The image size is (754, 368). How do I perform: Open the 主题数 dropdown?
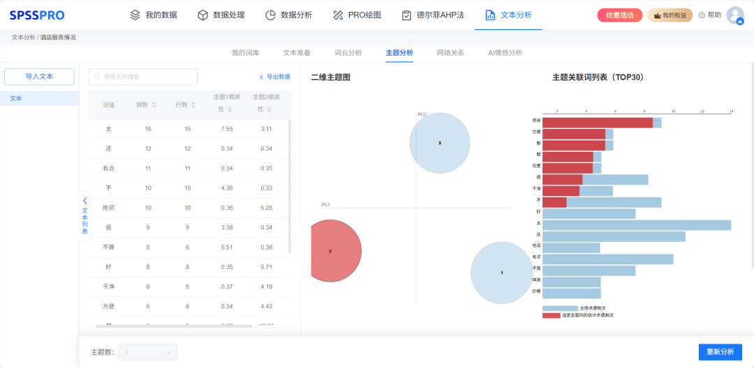[148, 352]
